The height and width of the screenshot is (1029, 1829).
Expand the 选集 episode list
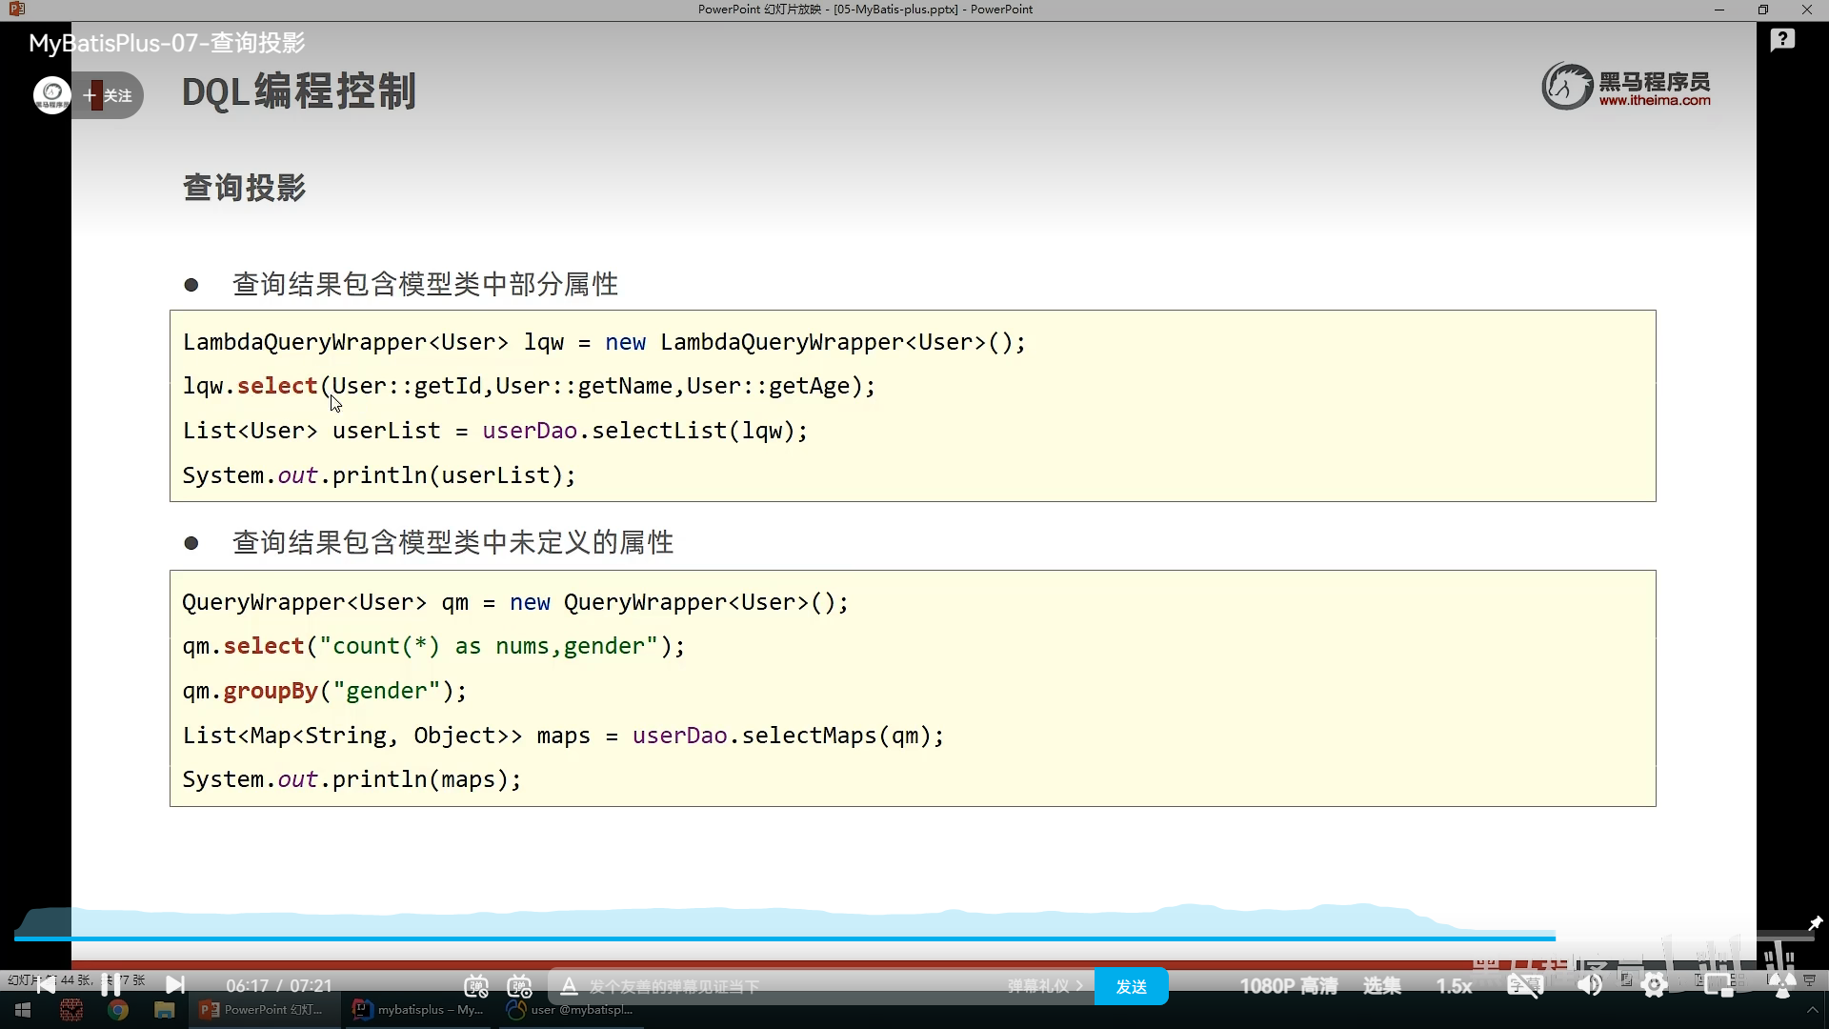[1381, 986]
